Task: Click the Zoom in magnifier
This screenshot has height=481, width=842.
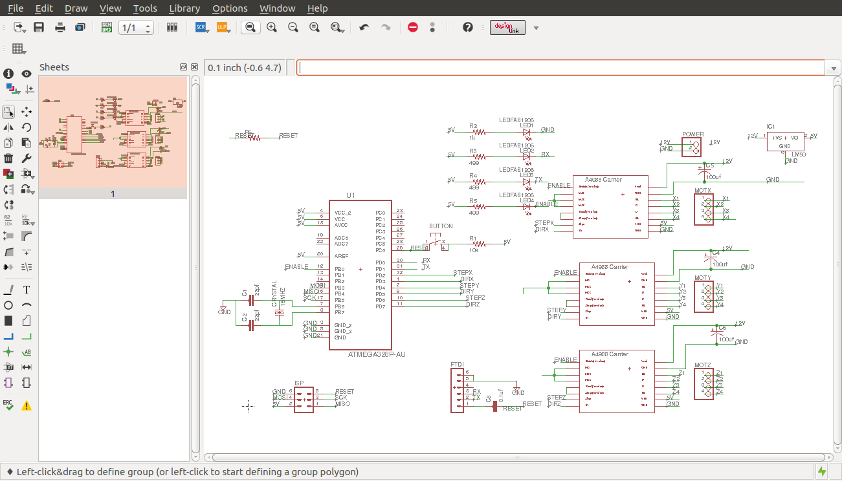Action: (x=272, y=27)
